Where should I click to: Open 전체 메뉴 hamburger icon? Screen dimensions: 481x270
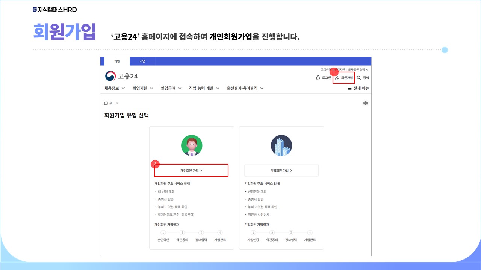point(349,88)
